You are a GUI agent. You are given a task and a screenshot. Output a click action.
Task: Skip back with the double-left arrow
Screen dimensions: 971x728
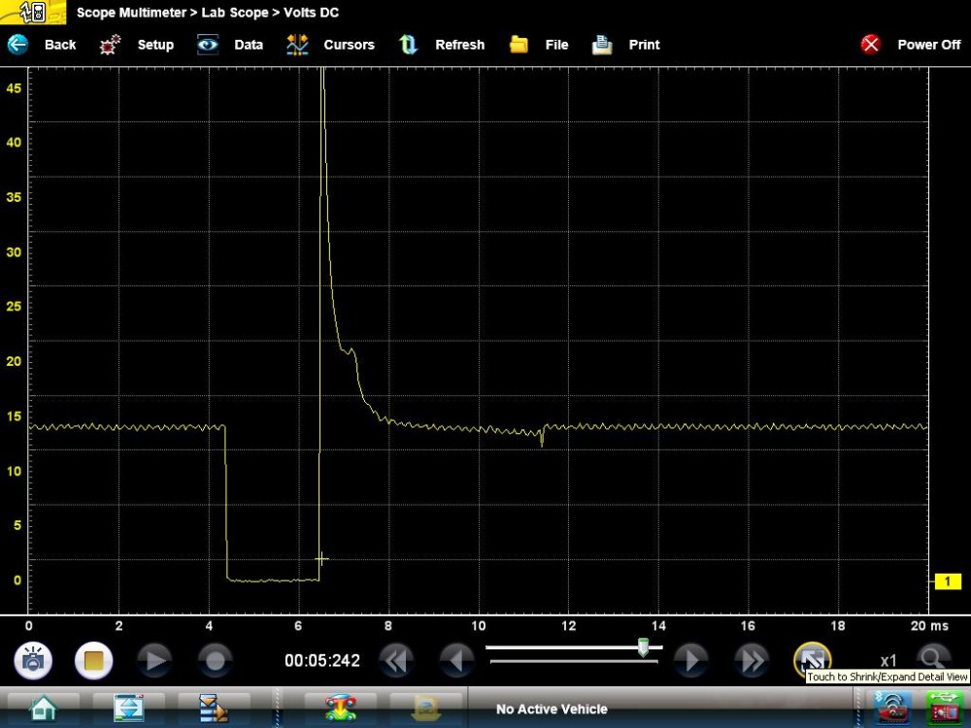(x=396, y=661)
